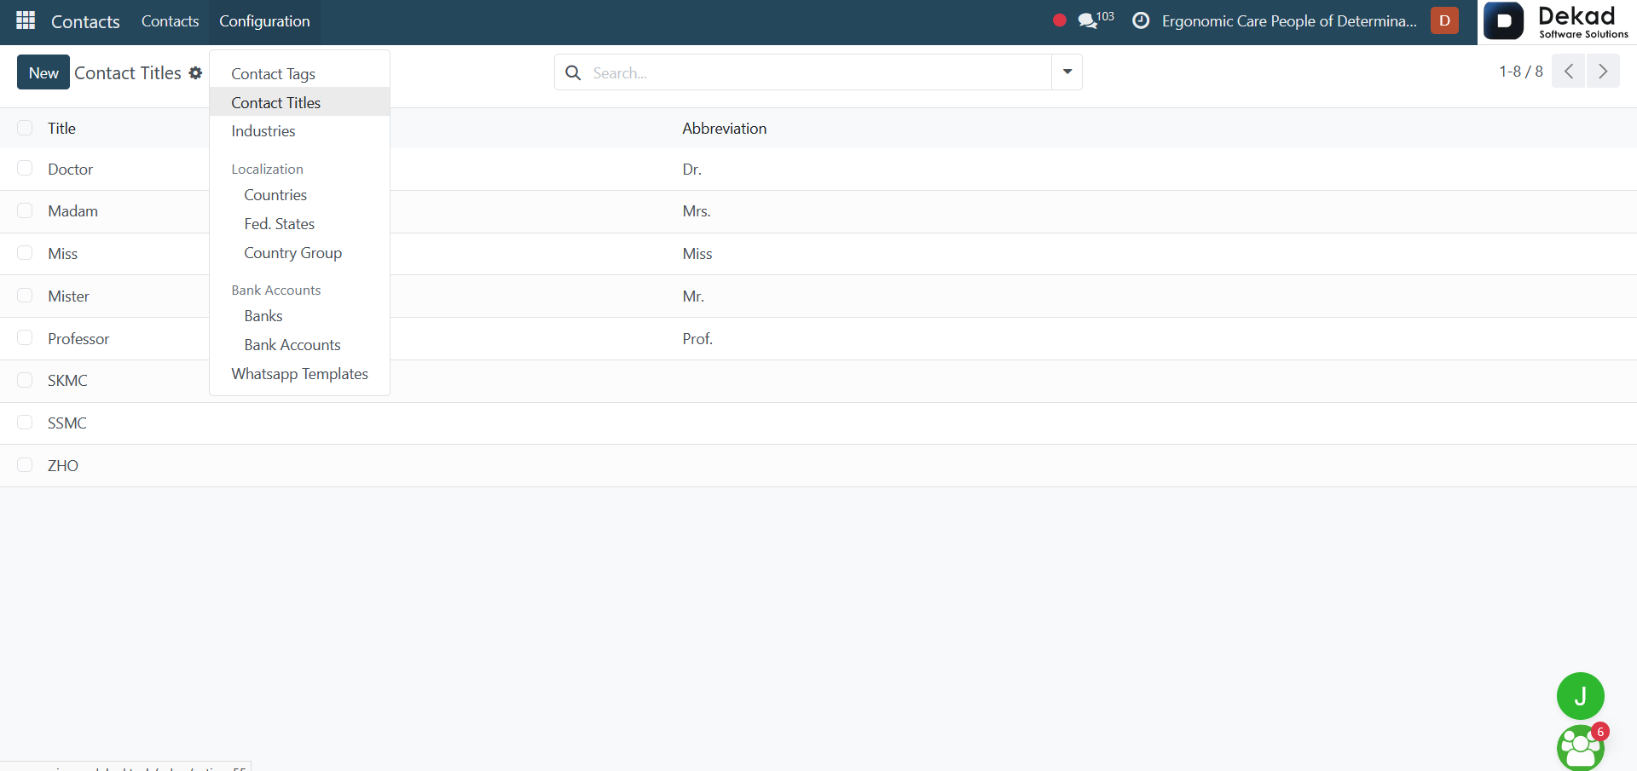
Task: Open the gear actions menu beside Contact Titles
Action: coord(195,72)
